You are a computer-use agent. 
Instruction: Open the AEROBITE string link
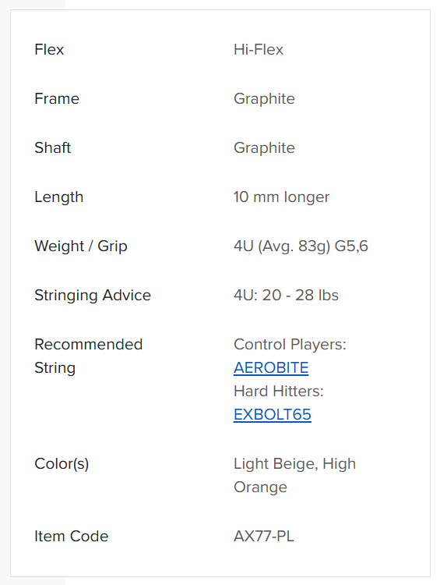coord(271,368)
